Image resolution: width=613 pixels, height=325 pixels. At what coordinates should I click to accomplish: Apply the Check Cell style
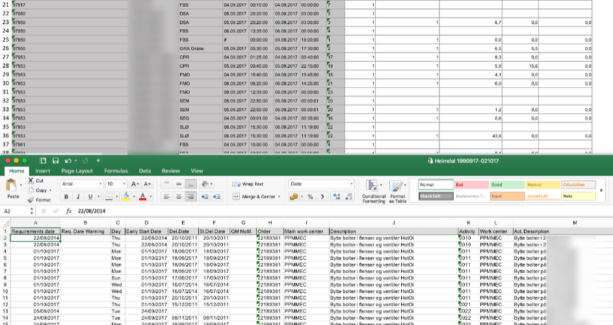point(436,196)
